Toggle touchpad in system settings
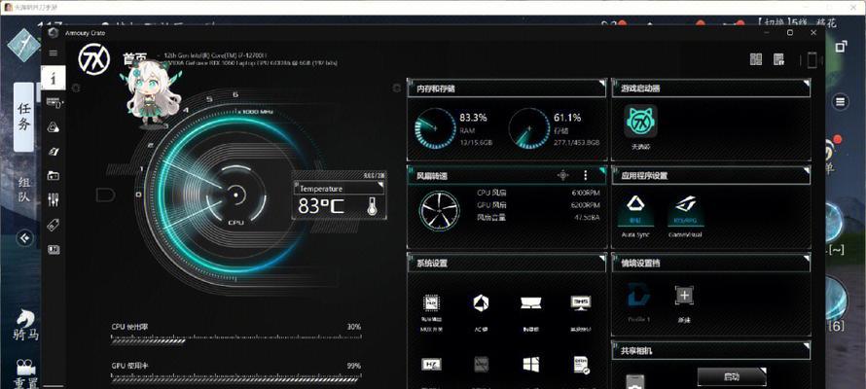This screenshot has width=866, height=389. coord(530,302)
